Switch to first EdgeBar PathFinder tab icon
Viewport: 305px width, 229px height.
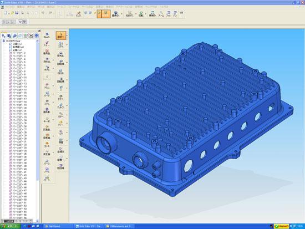click(x=3, y=35)
